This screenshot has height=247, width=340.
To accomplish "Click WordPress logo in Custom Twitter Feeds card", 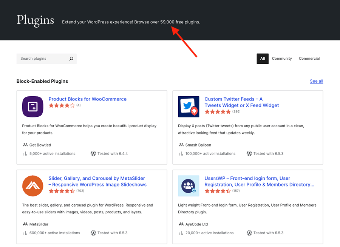I will (249, 154).
